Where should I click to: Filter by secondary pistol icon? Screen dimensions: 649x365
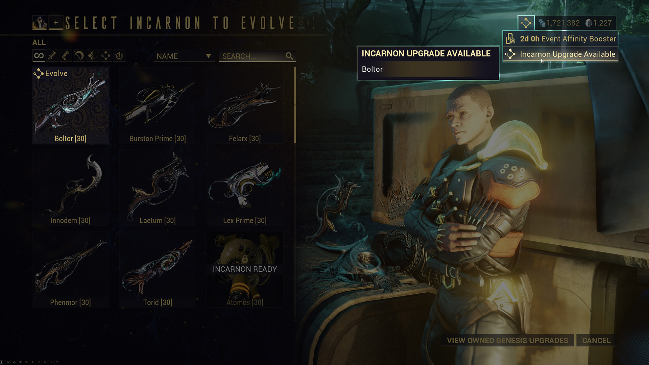point(66,56)
